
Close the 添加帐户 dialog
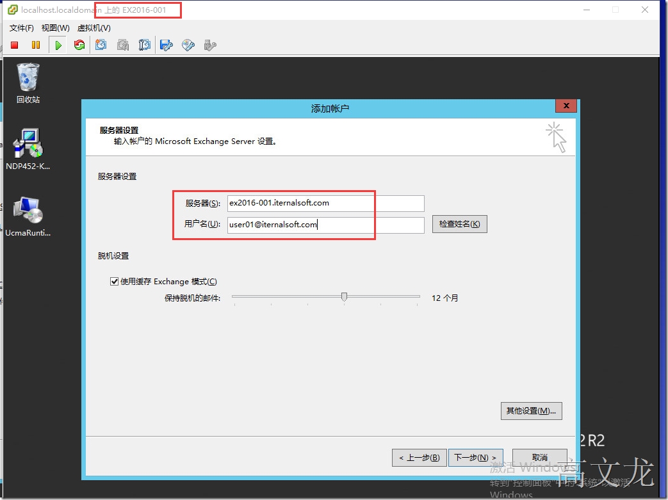pyautogui.click(x=566, y=106)
